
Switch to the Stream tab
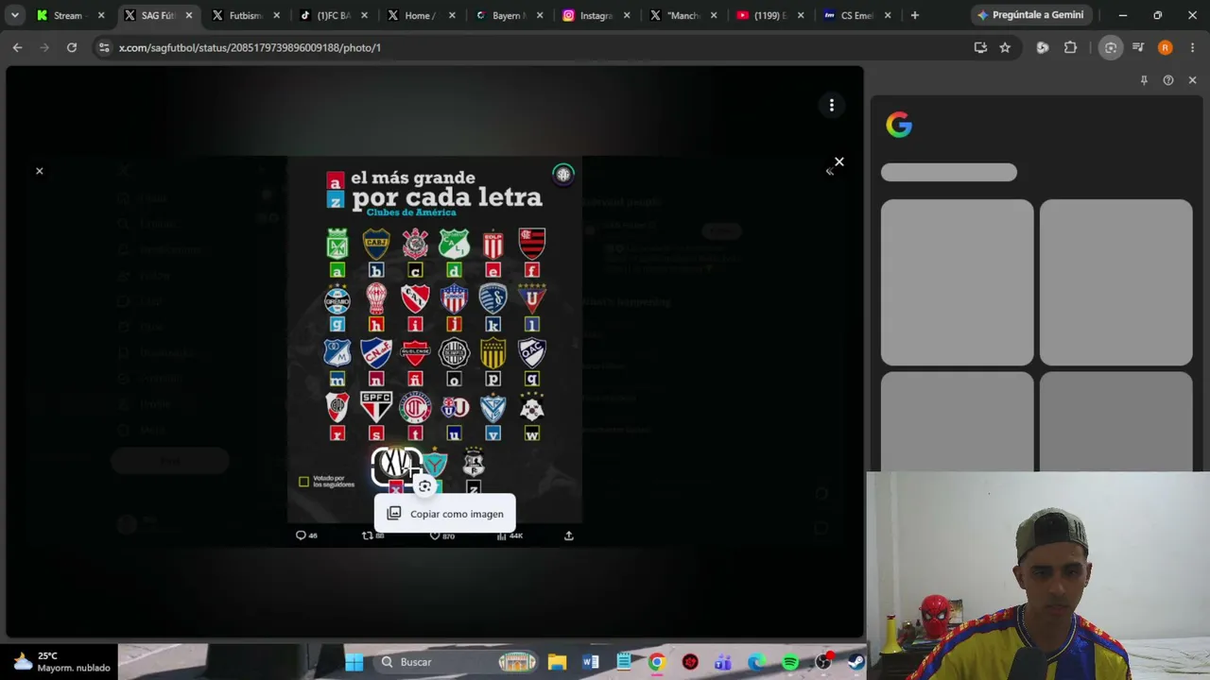pos(68,15)
